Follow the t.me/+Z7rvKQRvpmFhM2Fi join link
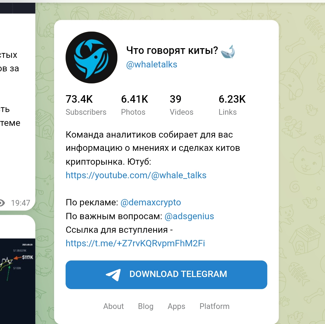Viewport: 325px width, 324px height. (135, 243)
